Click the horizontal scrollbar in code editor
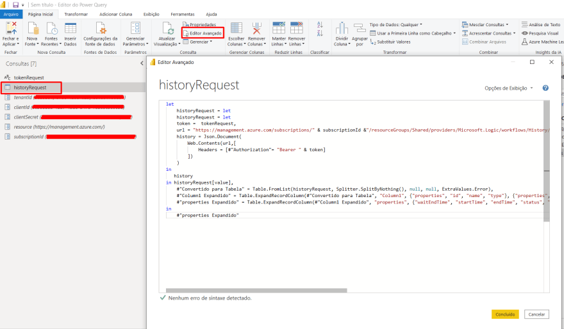 point(256,290)
